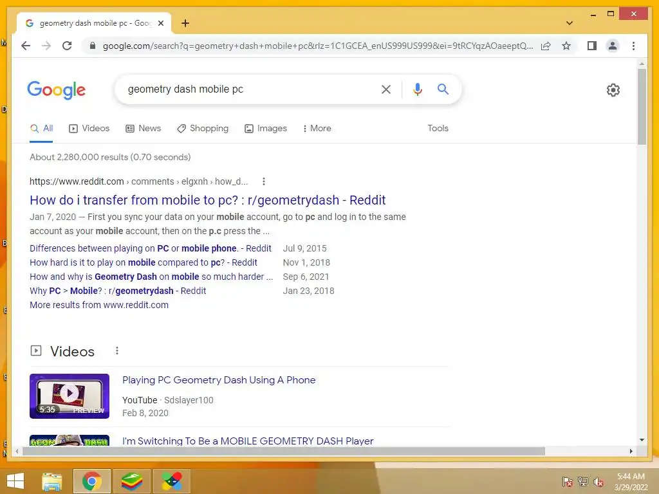Share this page icon in address bar

point(546,46)
